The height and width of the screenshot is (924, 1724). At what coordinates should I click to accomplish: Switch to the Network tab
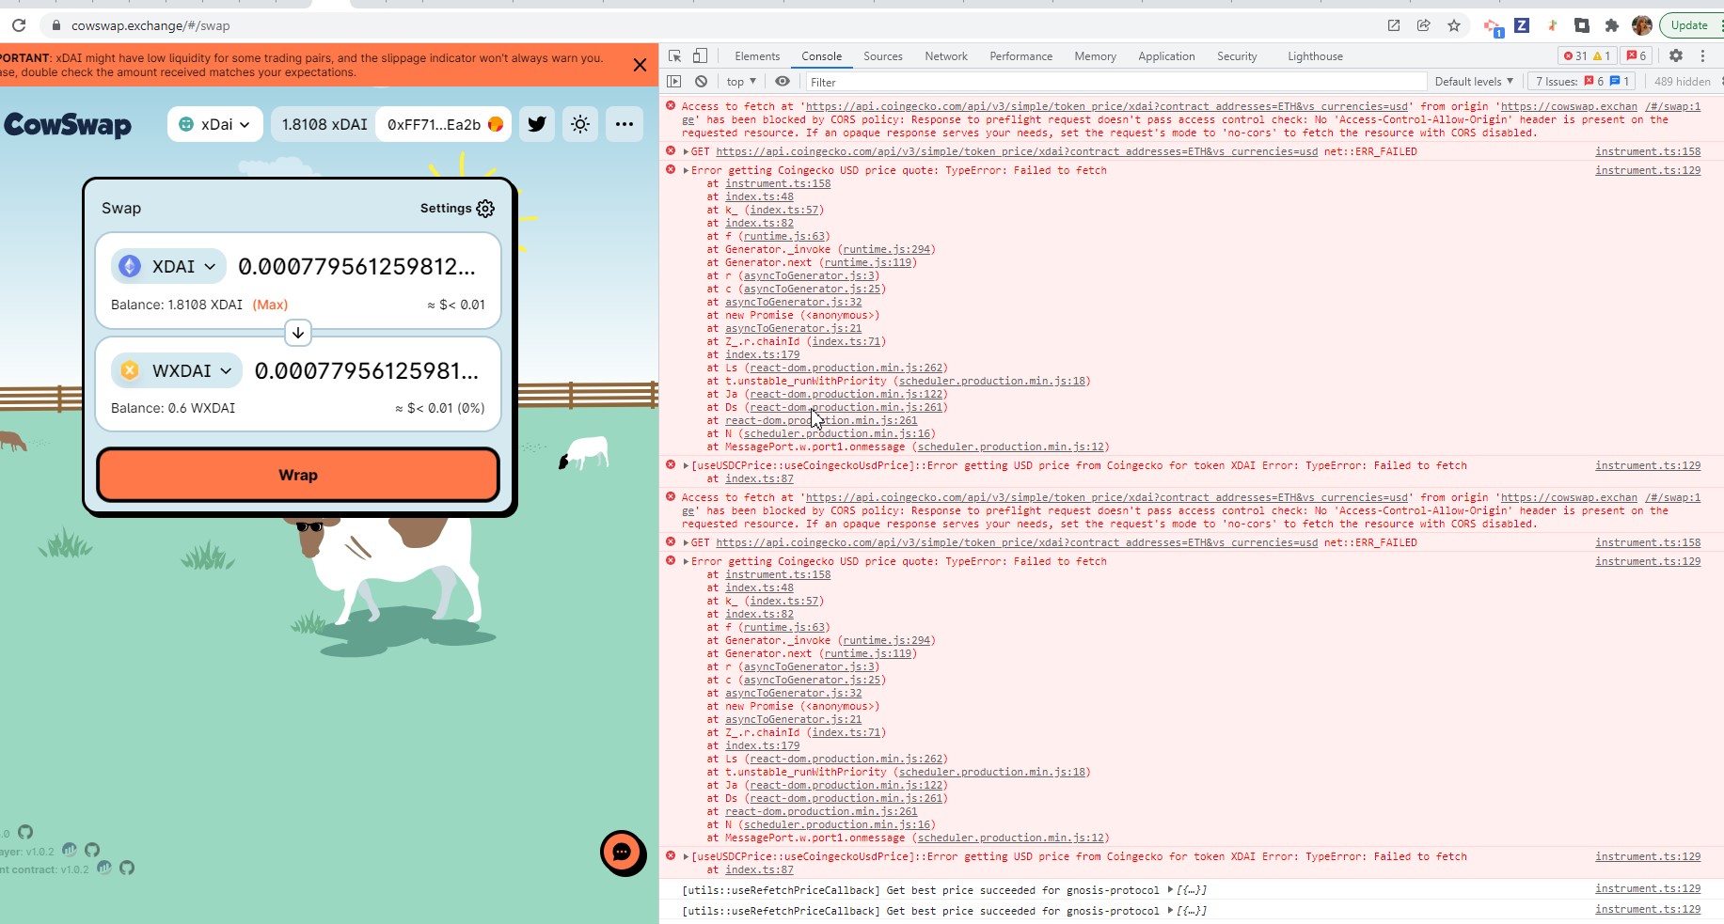point(946,56)
